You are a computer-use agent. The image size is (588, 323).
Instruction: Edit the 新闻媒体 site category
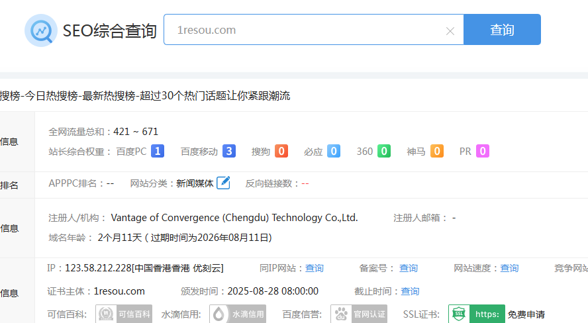[223, 183]
